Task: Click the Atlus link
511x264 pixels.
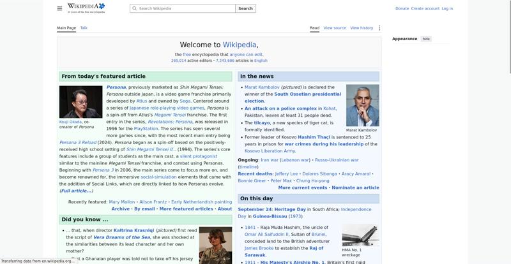Action: [x=141, y=101]
